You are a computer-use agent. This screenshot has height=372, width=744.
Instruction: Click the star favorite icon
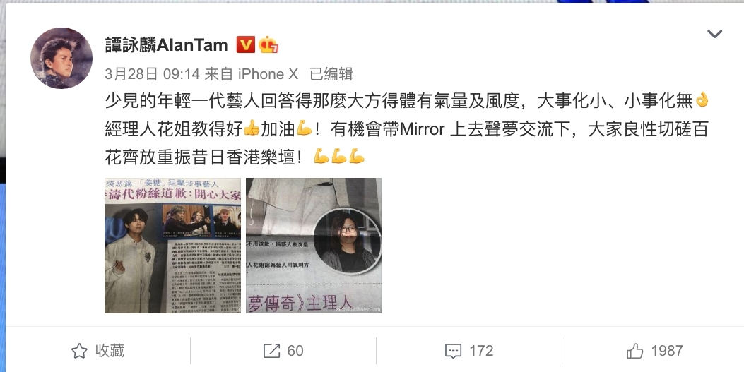79,351
